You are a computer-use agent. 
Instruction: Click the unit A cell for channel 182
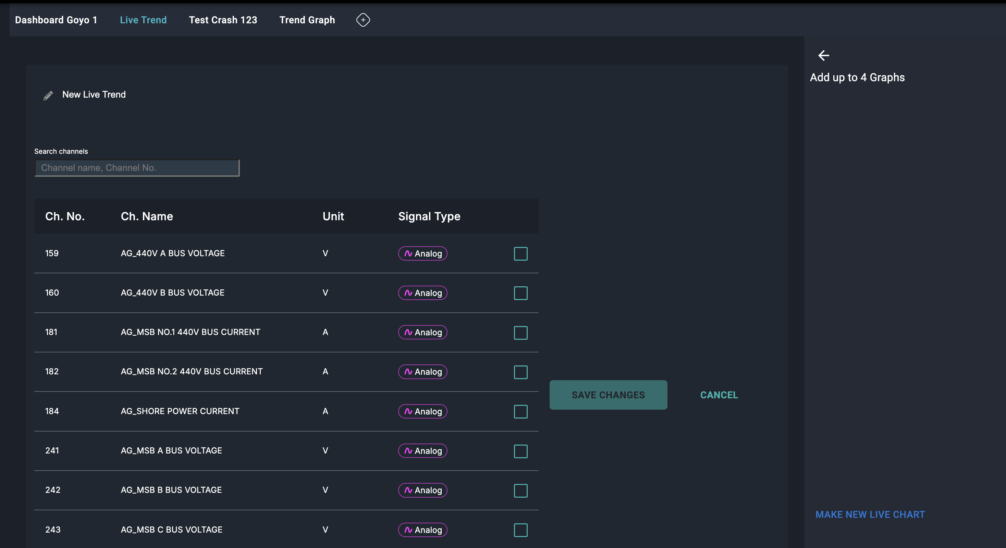pos(325,371)
